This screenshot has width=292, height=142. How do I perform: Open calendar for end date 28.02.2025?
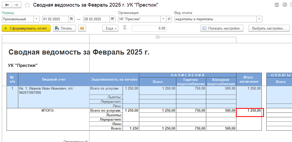[113, 19]
